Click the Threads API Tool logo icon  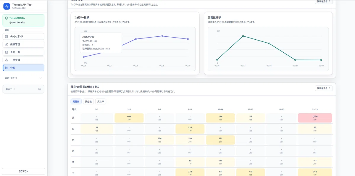tap(7, 6)
